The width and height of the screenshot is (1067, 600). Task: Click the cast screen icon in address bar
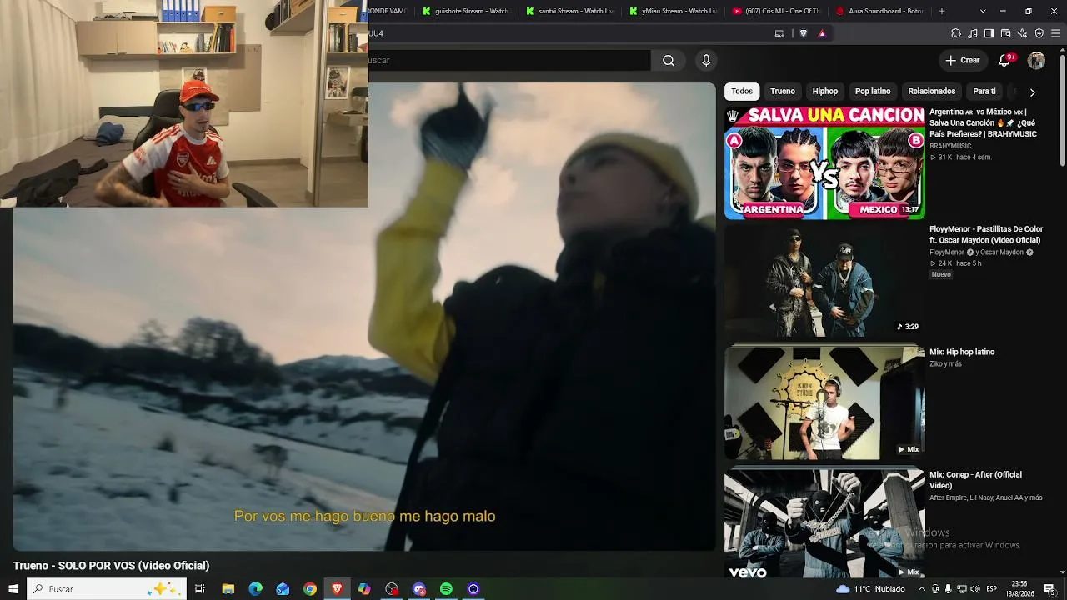[779, 33]
